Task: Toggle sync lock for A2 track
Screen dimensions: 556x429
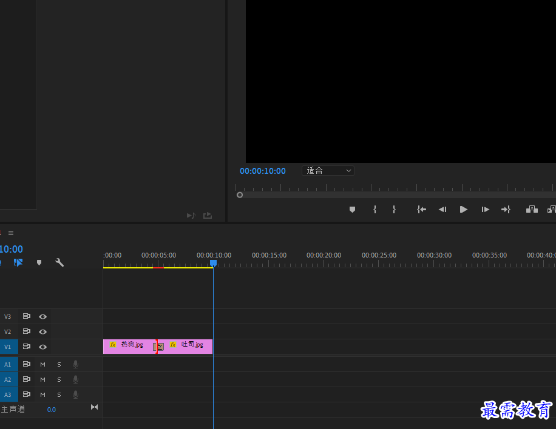Action: tap(27, 379)
